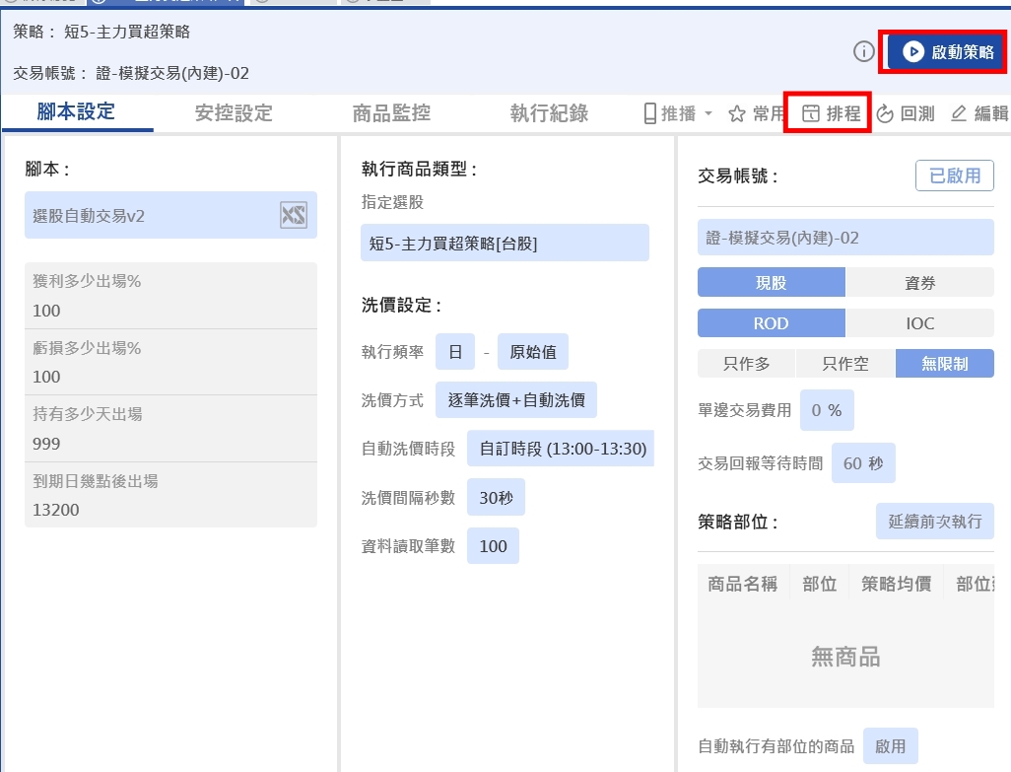Open the 排程 schedule calendar icon
The height and width of the screenshot is (772, 1011).
coord(810,114)
